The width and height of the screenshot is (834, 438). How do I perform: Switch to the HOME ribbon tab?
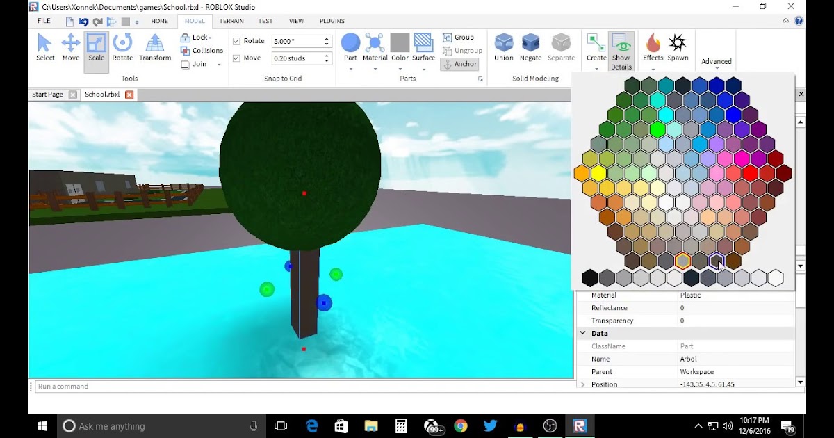click(160, 21)
